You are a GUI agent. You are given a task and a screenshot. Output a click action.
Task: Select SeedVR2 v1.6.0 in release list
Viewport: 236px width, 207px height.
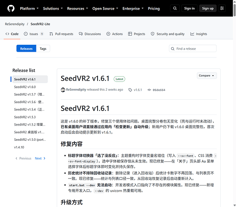tap(30, 87)
